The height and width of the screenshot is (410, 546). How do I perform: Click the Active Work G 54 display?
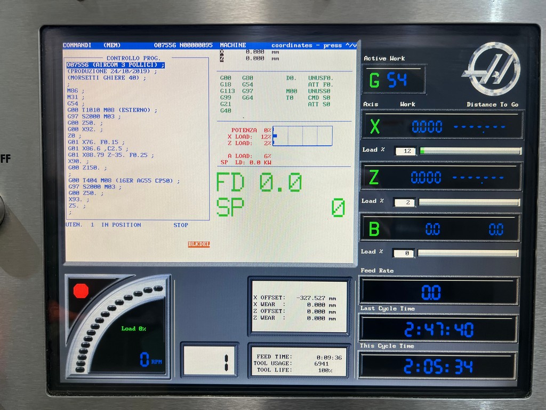[x=394, y=80]
